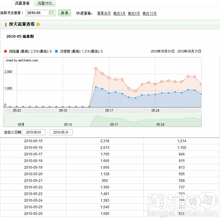The height and width of the screenshot is (218, 220).
Task: Click the page view value 2,013
Action: (105, 148)
